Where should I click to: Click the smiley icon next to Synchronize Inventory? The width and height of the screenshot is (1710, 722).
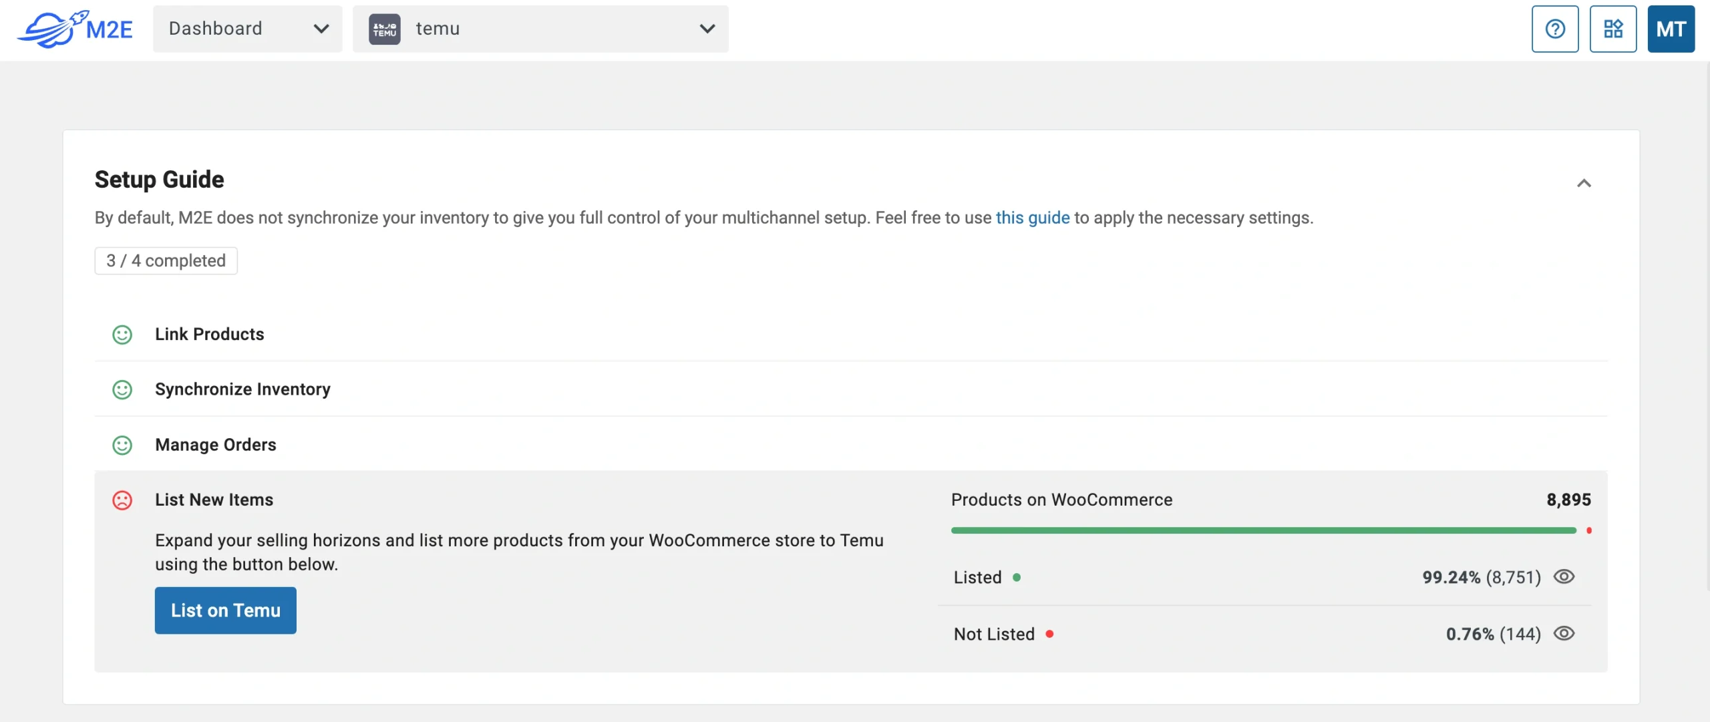coord(122,390)
